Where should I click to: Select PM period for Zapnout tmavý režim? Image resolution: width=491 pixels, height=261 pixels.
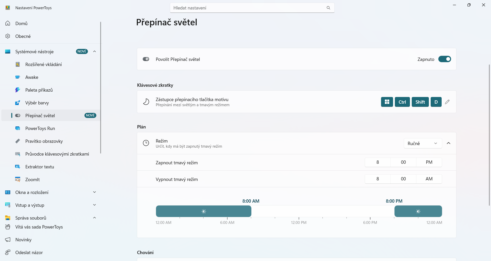(429, 162)
